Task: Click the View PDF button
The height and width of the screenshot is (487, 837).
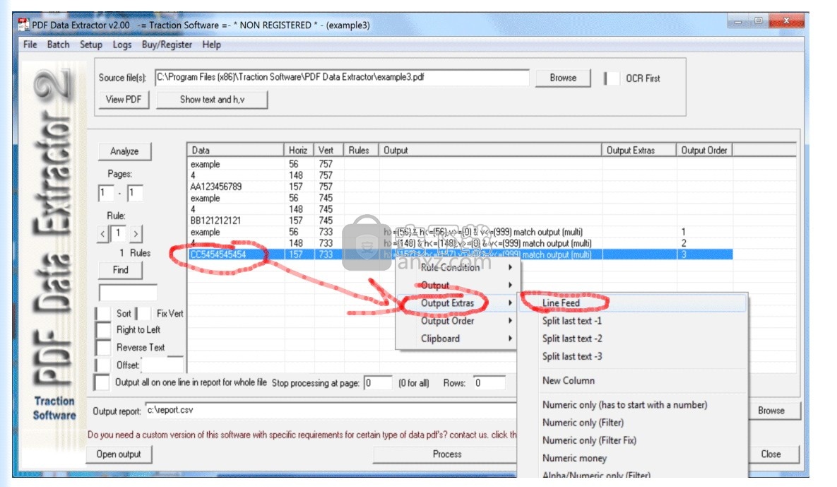Action: [x=124, y=100]
